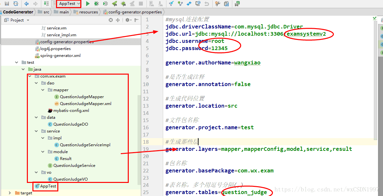Select QuestionJudgeMapper.xml file

(x=83, y=103)
